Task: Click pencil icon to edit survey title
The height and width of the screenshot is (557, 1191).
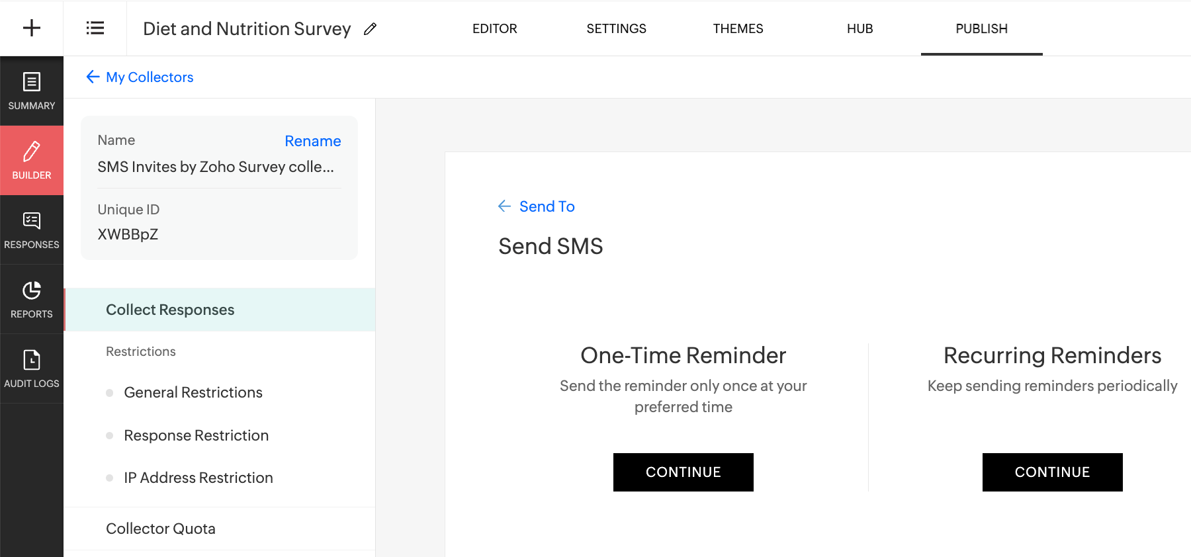Action: point(370,28)
